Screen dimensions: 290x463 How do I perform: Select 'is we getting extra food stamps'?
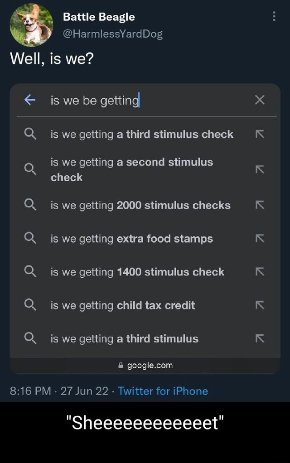[x=131, y=239]
